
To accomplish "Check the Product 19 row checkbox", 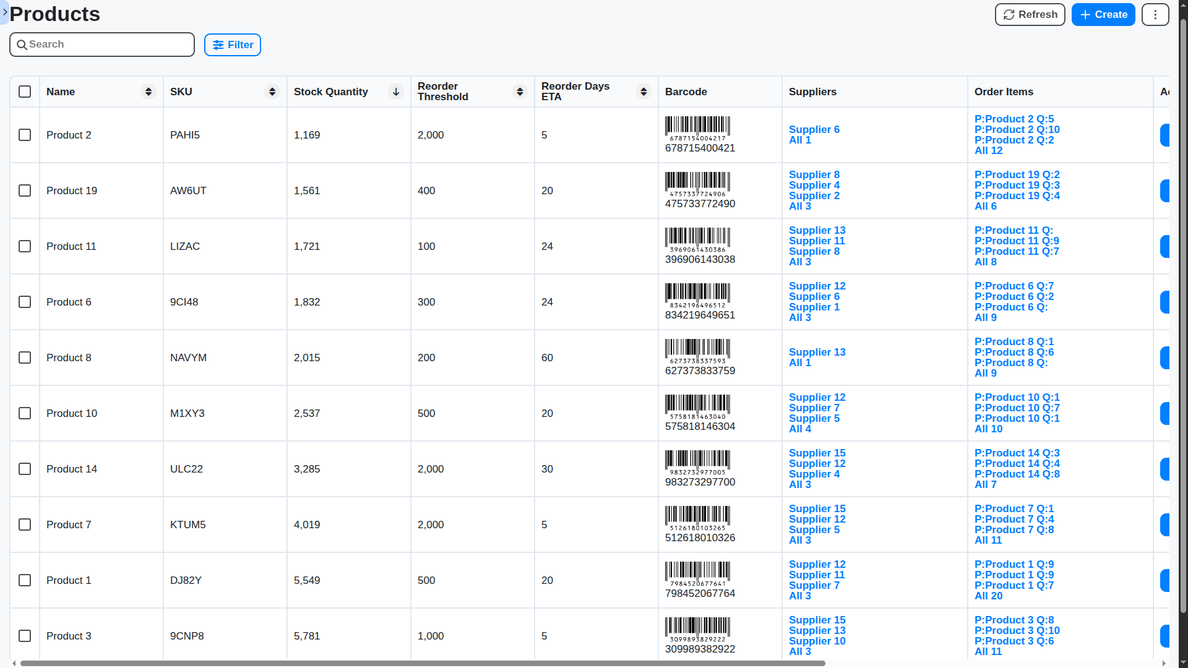I will coord(25,191).
